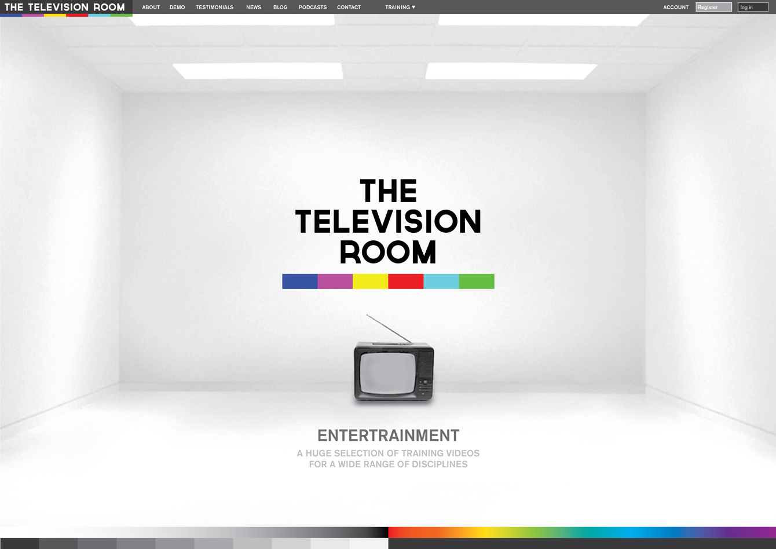Select the blue color bar under the logo
Viewport: 776px width, 549px height.
click(x=299, y=281)
